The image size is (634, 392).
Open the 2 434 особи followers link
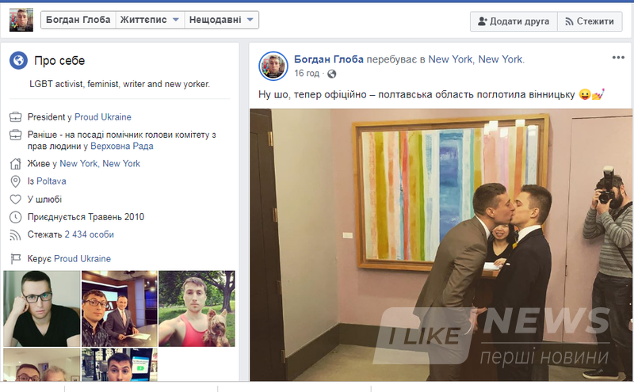(x=90, y=234)
